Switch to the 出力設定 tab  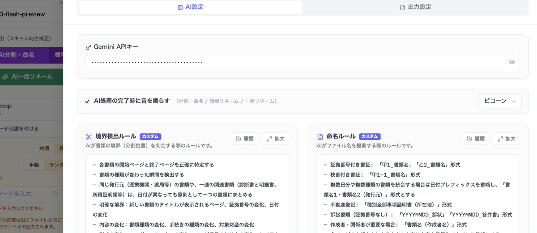415,7
